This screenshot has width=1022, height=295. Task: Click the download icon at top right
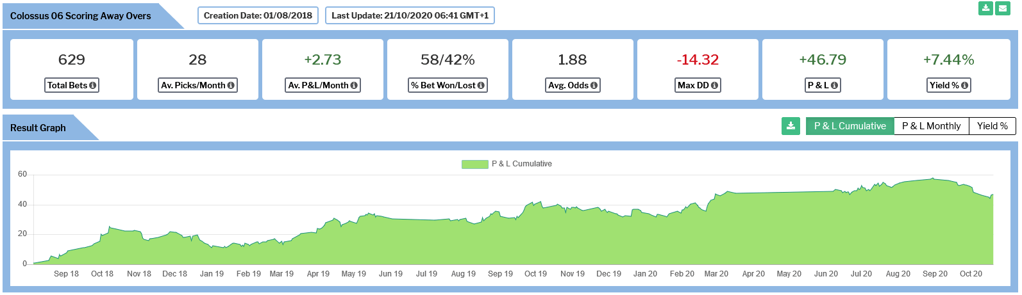(x=985, y=8)
